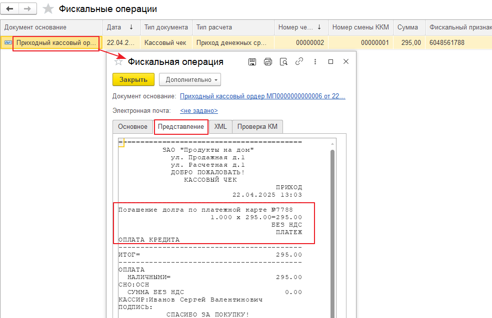Go forward using the right arrow button
This screenshot has height=318, width=492.
tap(27, 9)
